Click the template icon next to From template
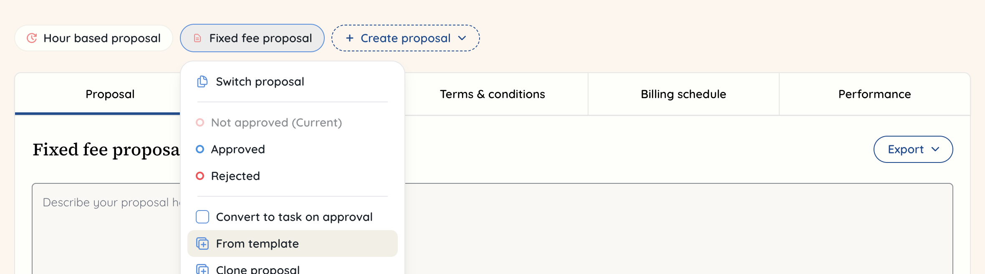985x274 pixels. pos(202,244)
